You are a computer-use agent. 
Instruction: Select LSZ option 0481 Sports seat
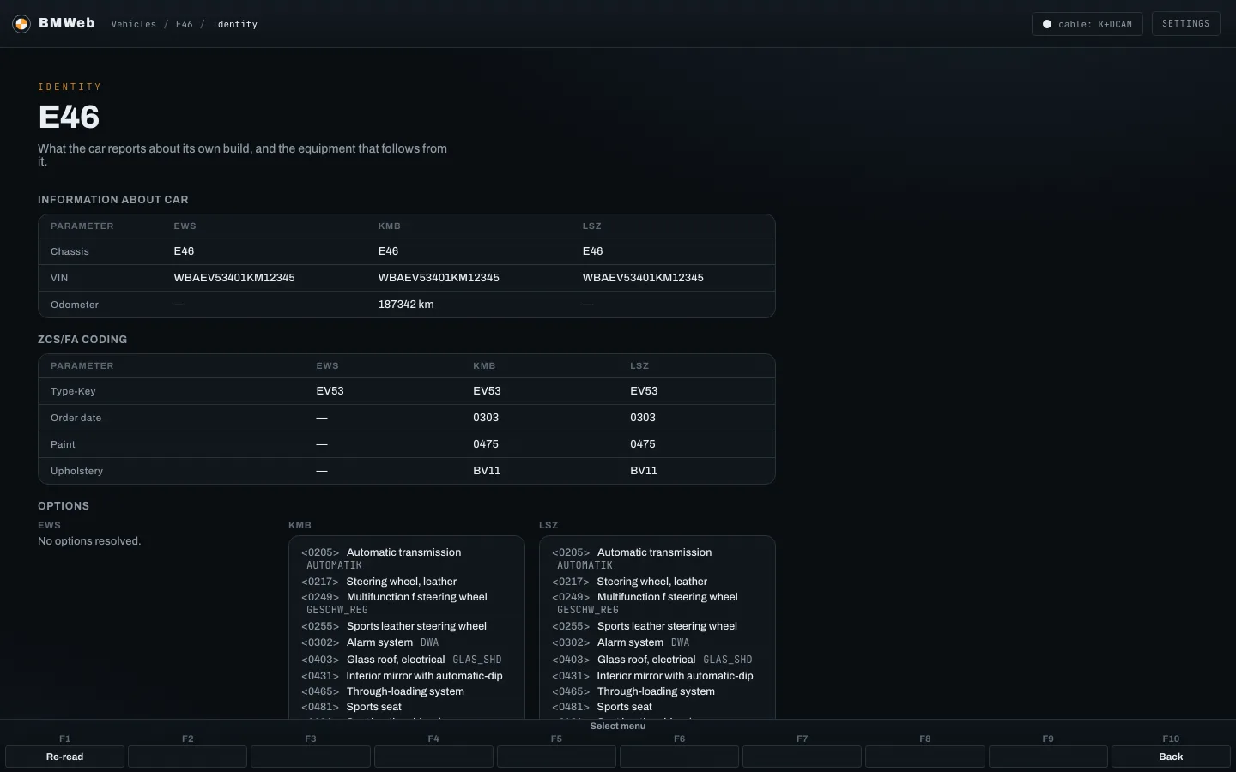pyautogui.click(x=657, y=707)
